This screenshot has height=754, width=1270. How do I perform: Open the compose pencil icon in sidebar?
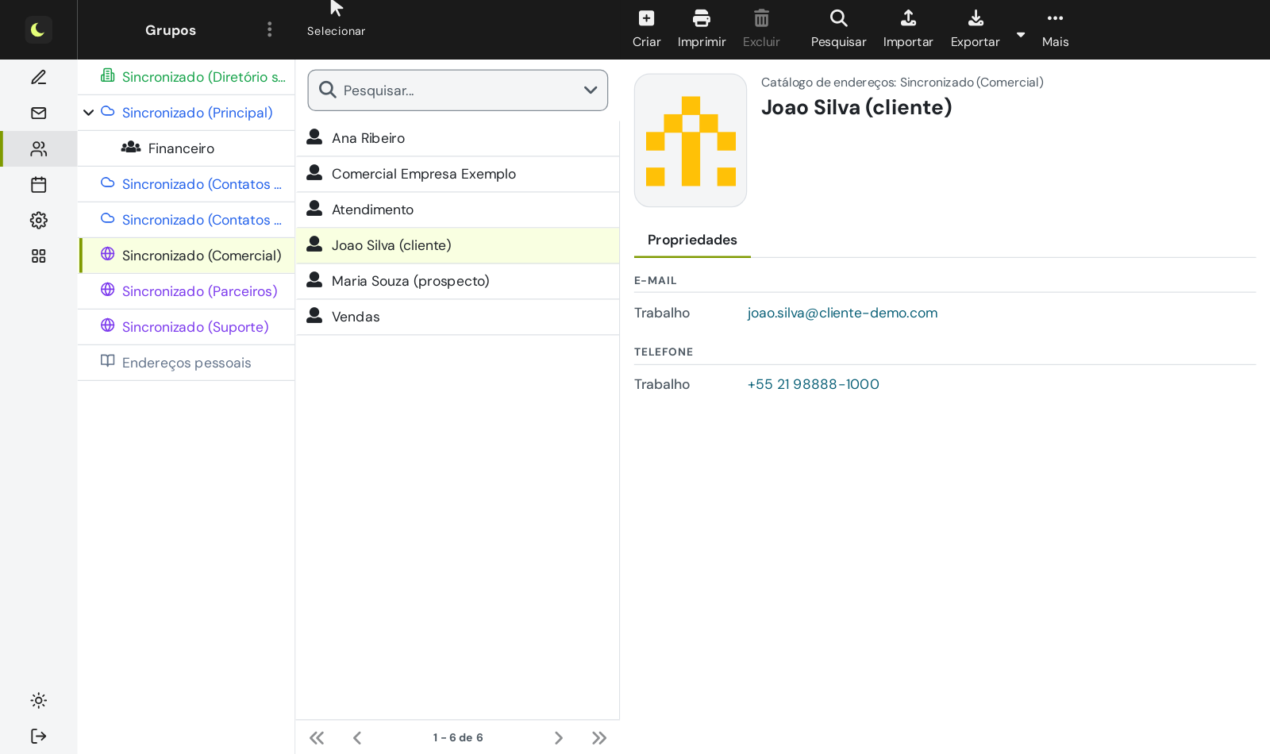click(x=38, y=77)
